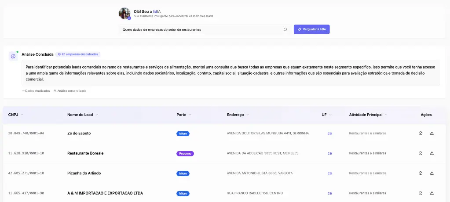Image resolution: width=450 pixels, height=202 pixels.
Task: Click the lidIA assistant avatar photo
Action: pyautogui.click(x=124, y=14)
